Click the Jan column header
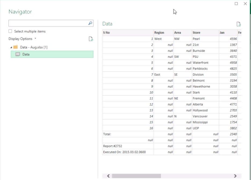 (x=228, y=33)
